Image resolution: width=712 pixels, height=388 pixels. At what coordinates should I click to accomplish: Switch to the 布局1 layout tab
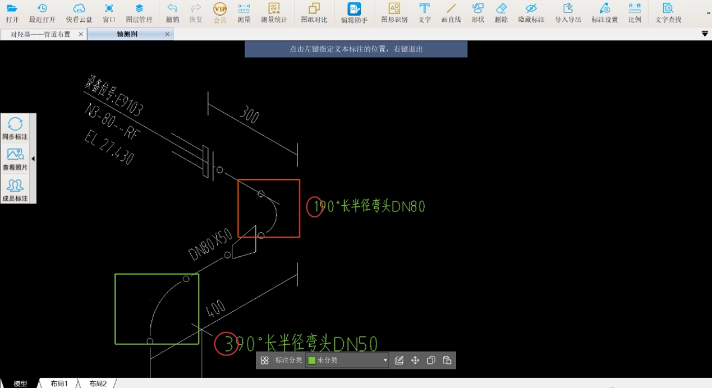click(59, 384)
